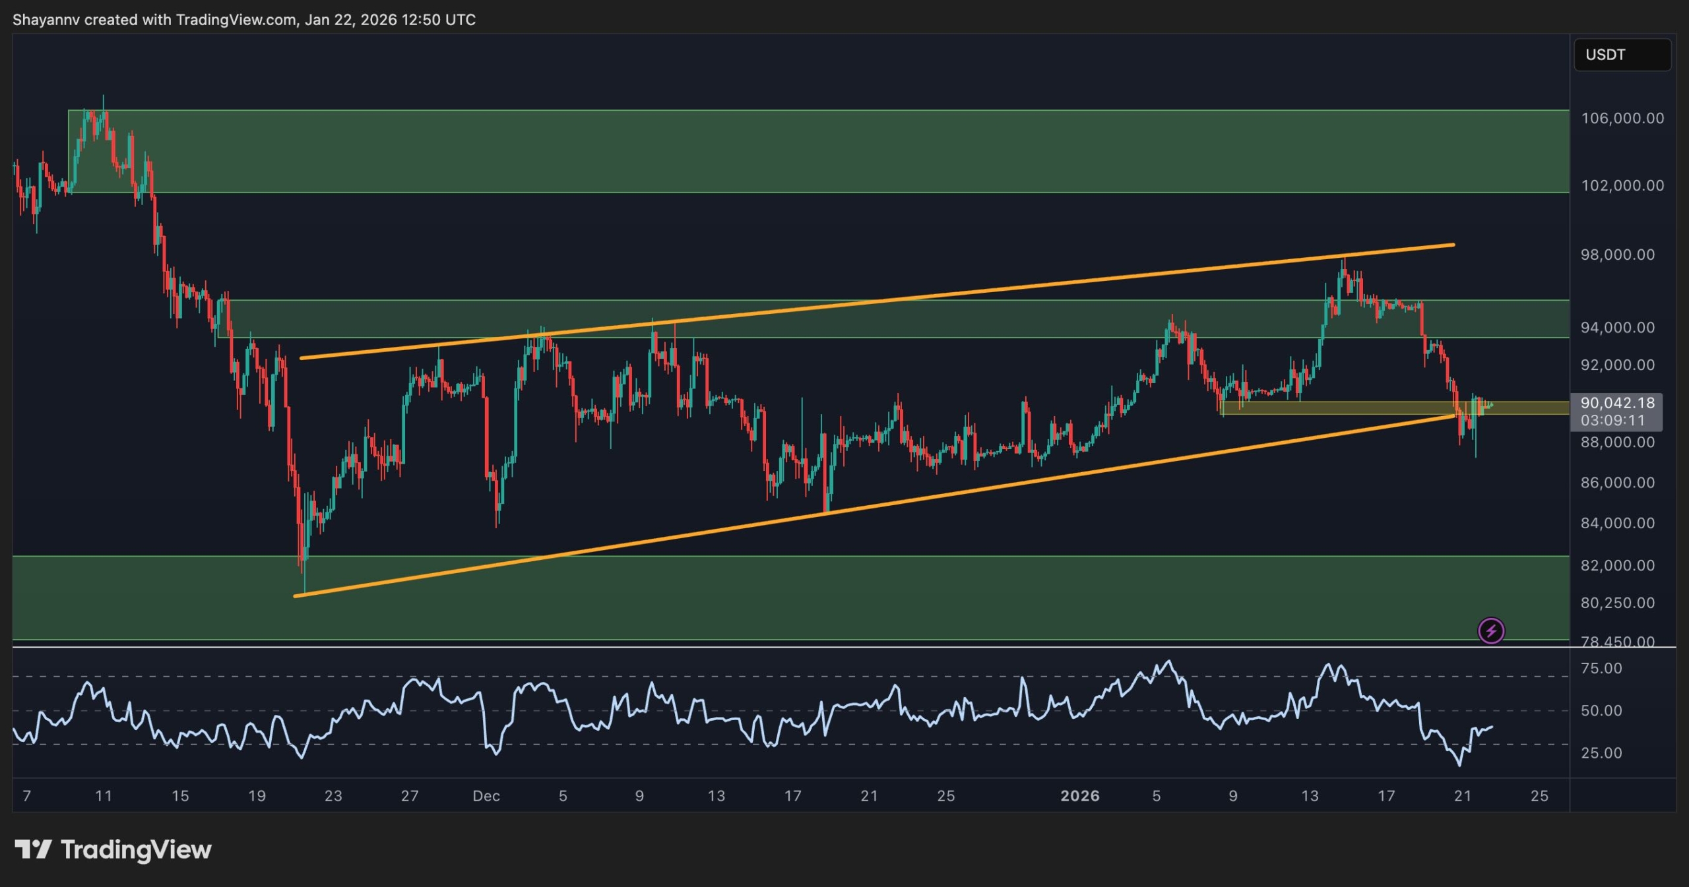The height and width of the screenshot is (887, 1689).
Task: Click the RSI 25.00 scale label
Action: 1601,753
